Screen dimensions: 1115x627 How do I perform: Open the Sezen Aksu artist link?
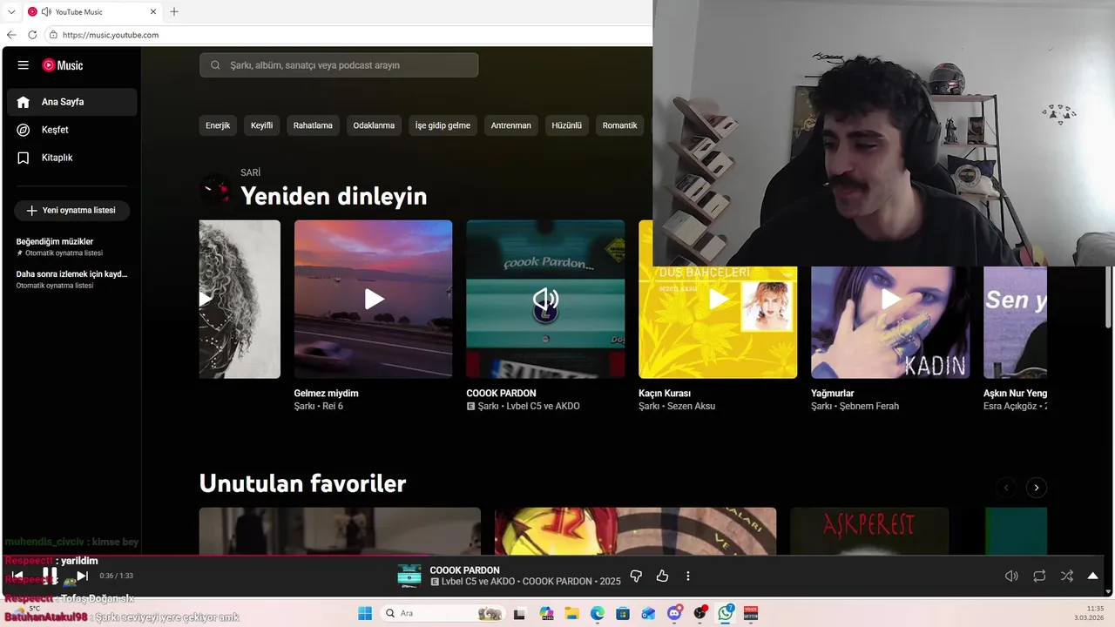point(691,407)
